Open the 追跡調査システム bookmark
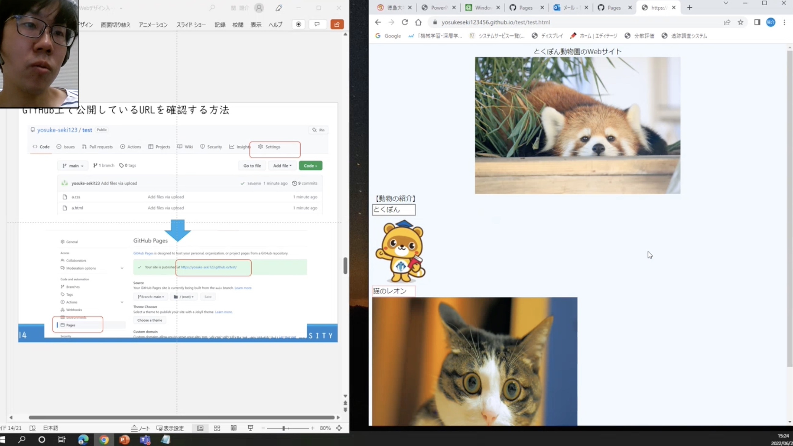The height and width of the screenshot is (446, 793). 684,36
